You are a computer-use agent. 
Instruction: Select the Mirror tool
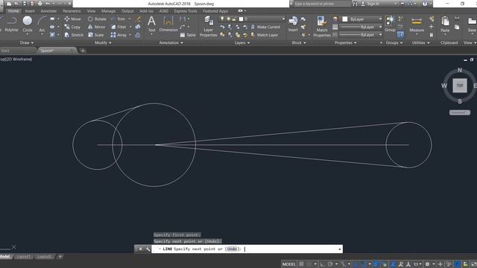pos(96,27)
